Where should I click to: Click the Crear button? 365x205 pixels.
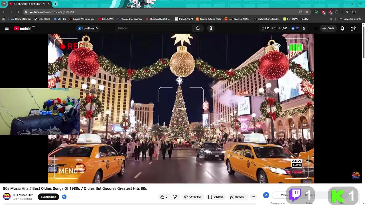[328, 28]
